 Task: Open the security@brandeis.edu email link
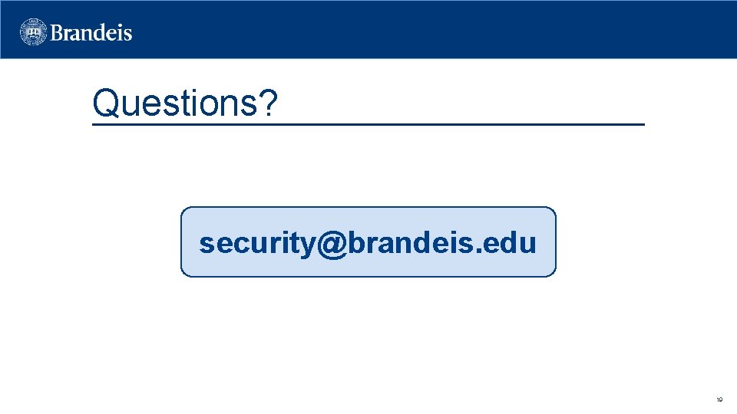(x=368, y=243)
